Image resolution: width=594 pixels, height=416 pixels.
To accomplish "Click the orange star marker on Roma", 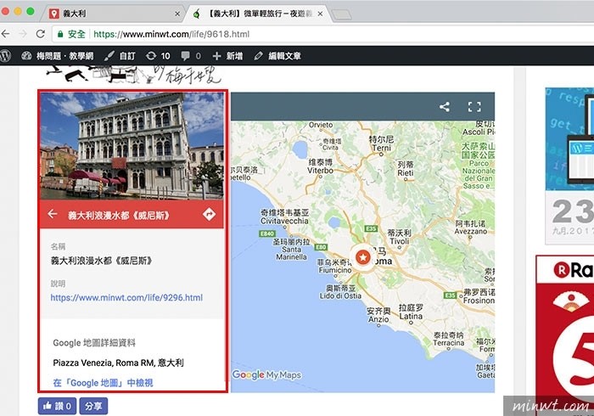I will pyautogui.click(x=362, y=256).
